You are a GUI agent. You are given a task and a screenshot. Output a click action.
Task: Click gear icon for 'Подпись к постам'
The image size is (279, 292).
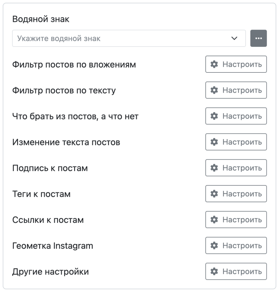(214, 168)
